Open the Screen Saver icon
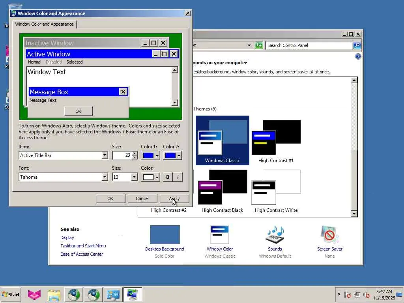The height and width of the screenshot is (303, 404). coord(329,235)
